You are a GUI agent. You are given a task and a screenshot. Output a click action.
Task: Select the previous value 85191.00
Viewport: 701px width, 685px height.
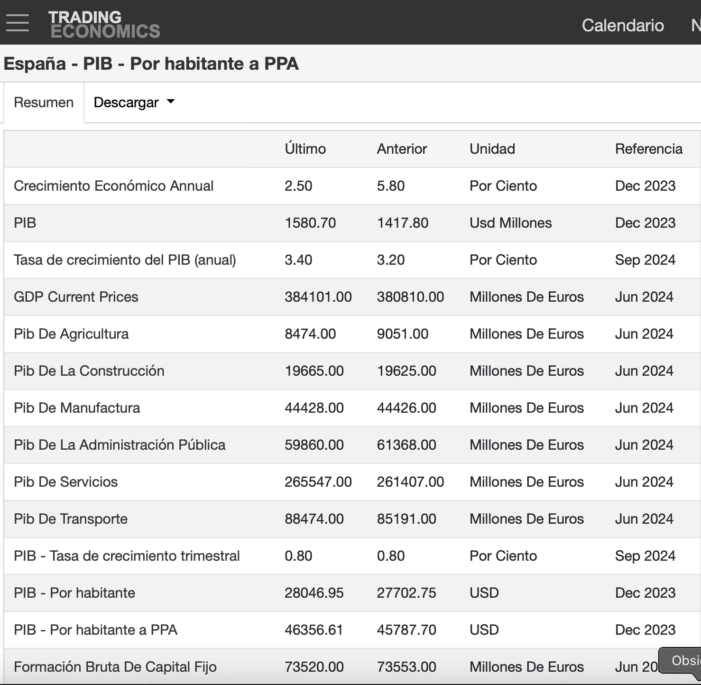click(406, 519)
